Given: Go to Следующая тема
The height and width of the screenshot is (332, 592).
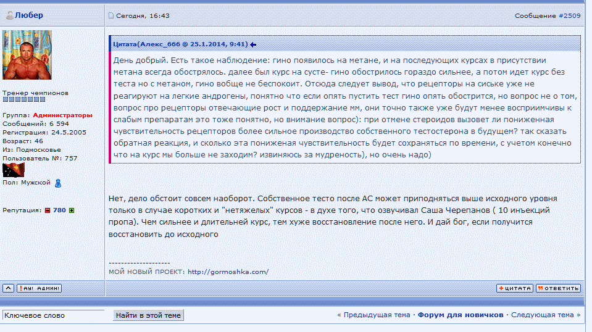Looking at the screenshot, I should (x=543, y=315).
